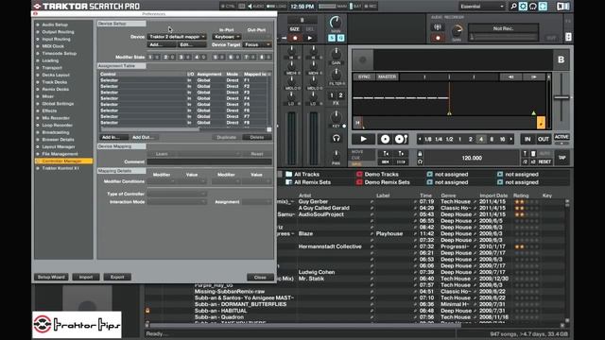Click increase loop size right arrow
This screenshot has height=340, width=605.
pyautogui.click(x=511, y=139)
